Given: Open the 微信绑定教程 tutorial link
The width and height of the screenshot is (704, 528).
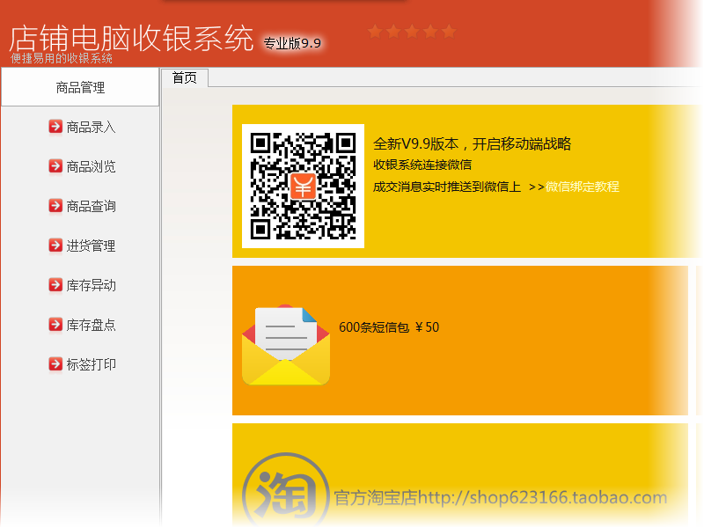Looking at the screenshot, I should tap(583, 187).
